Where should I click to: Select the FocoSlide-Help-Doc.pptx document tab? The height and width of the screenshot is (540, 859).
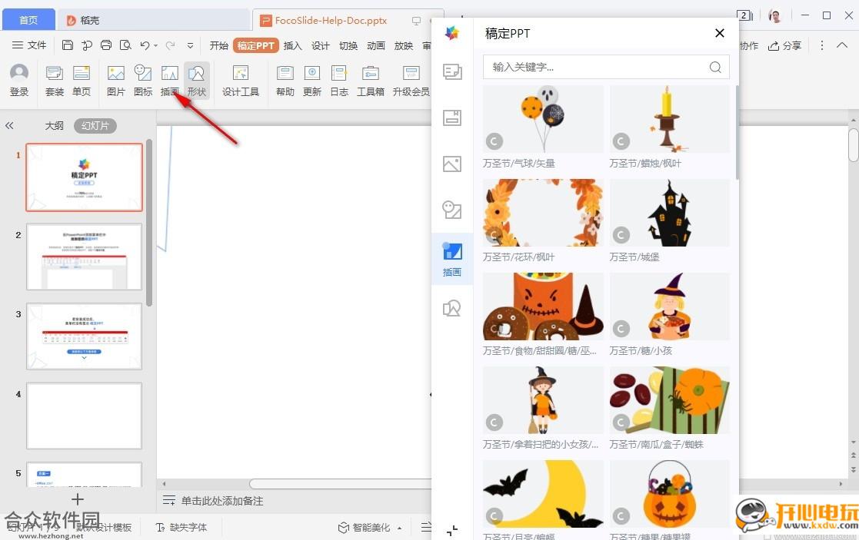(x=331, y=20)
